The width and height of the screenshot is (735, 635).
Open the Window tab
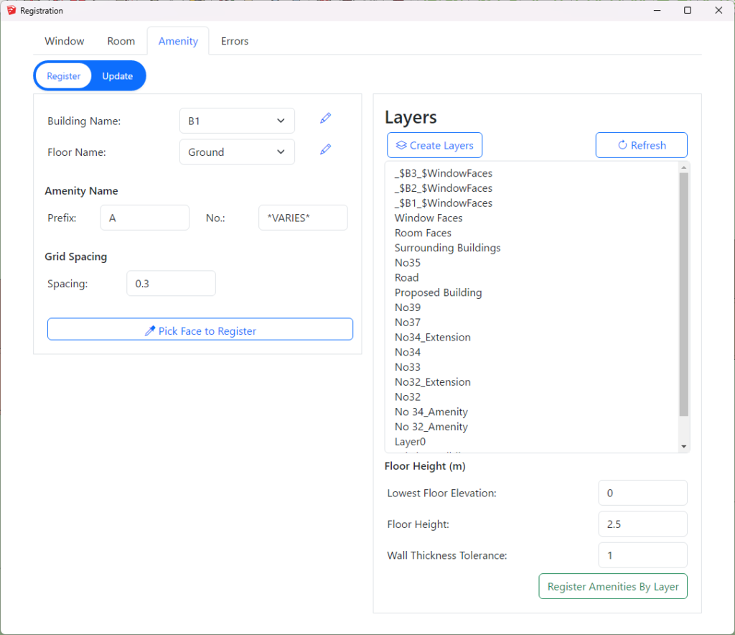pos(65,41)
